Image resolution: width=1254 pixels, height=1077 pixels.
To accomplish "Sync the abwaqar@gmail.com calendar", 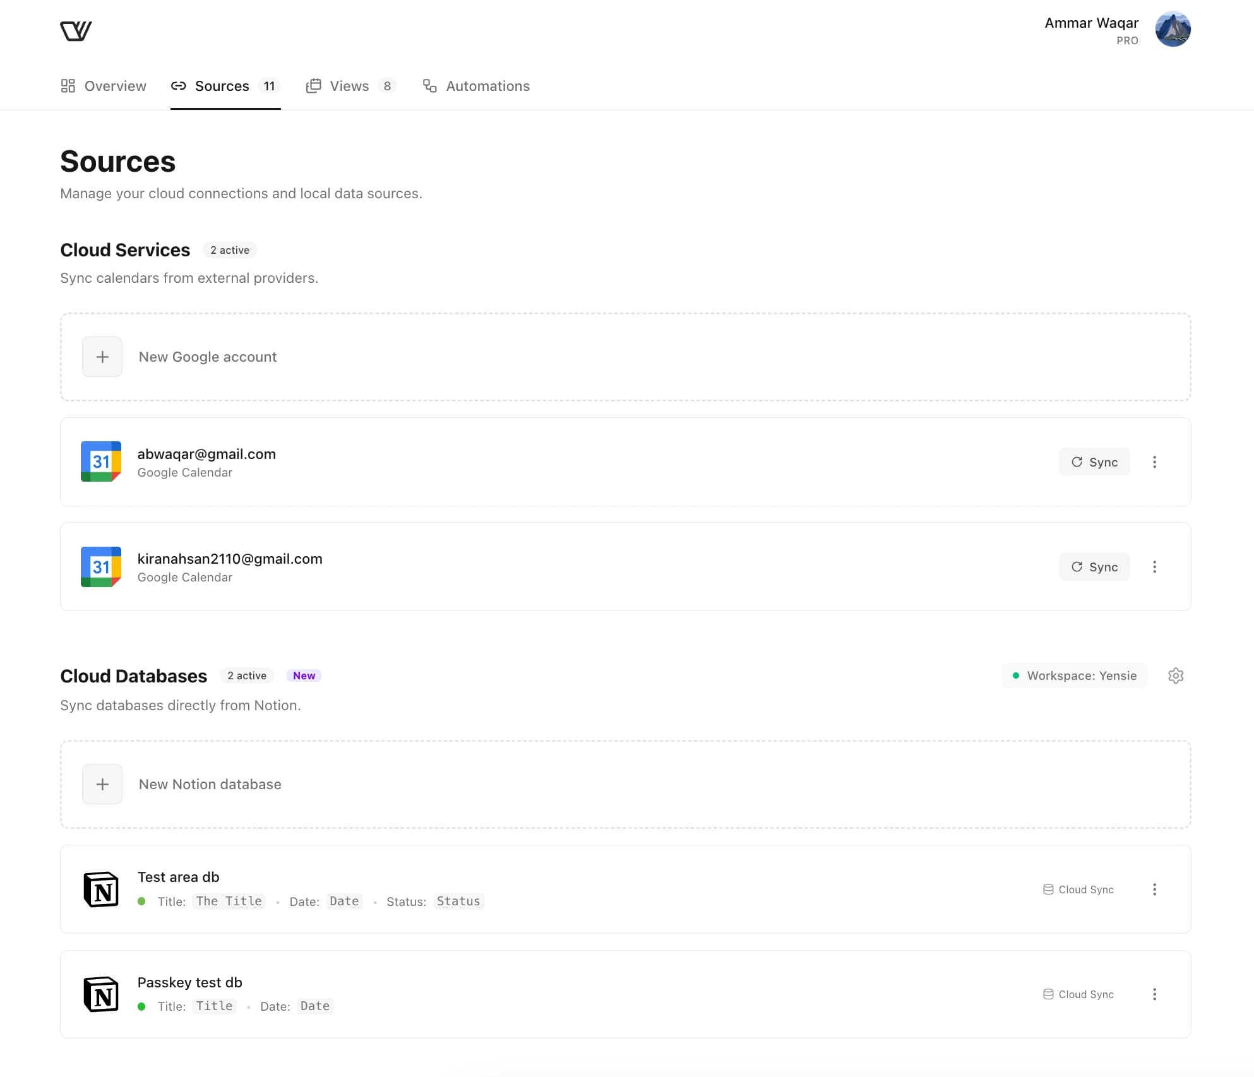I will [1094, 462].
